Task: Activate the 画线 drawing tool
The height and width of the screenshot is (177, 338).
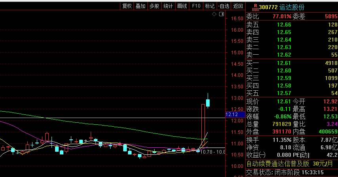Action: [182, 6]
